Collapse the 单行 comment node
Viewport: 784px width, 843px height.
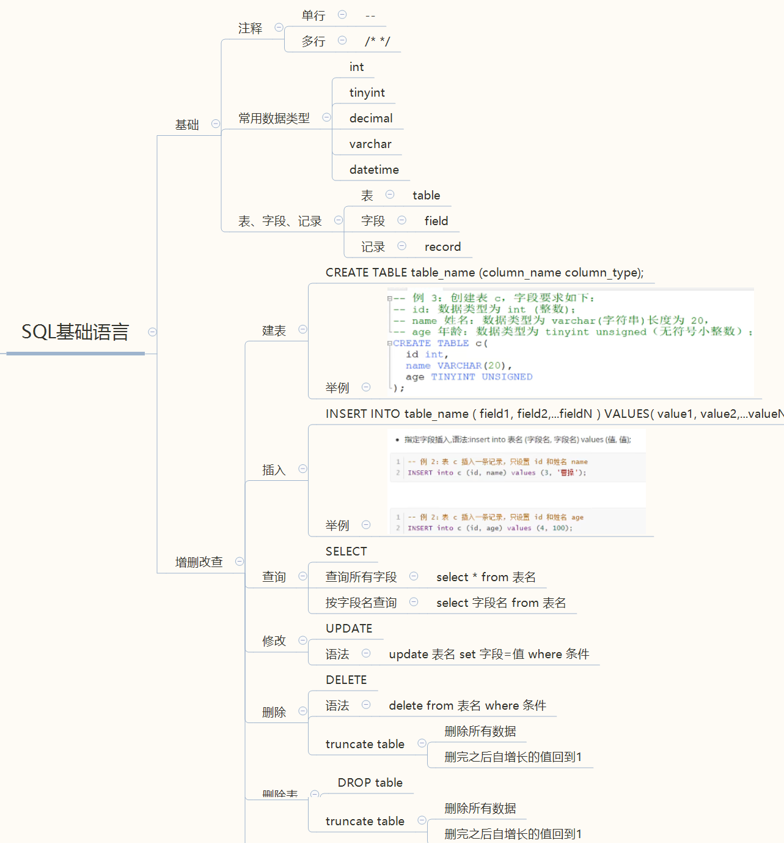(x=342, y=15)
